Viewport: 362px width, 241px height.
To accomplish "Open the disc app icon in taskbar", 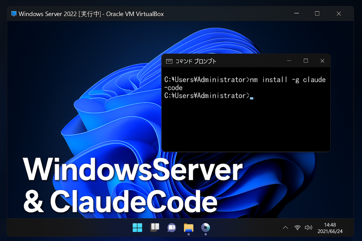I will point(205,227).
